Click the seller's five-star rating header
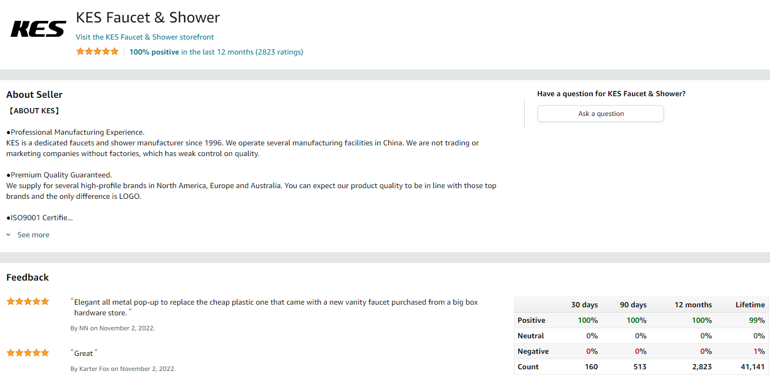 pos(97,51)
